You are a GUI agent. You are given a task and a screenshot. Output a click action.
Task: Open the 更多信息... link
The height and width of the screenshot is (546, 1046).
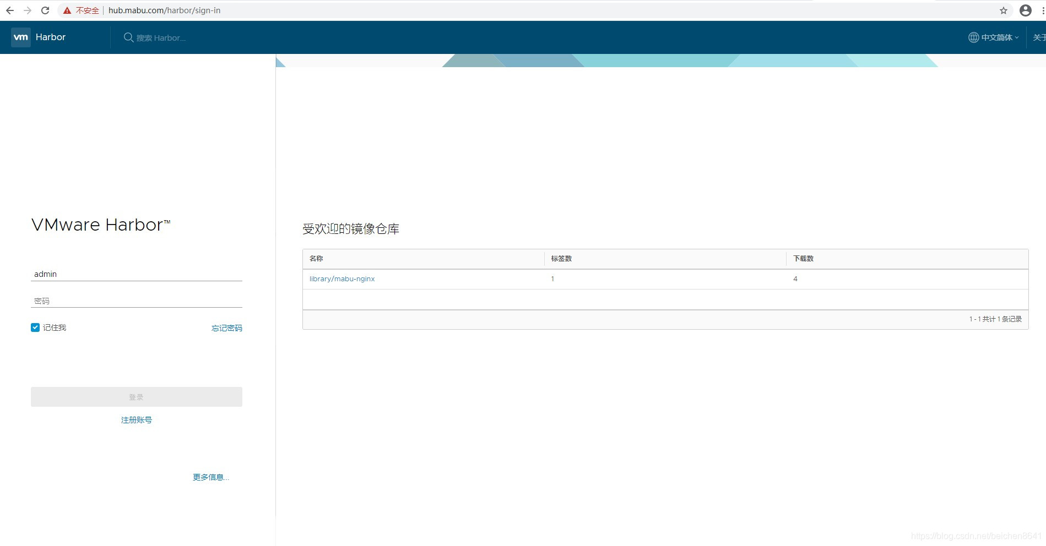tap(211, 477)
